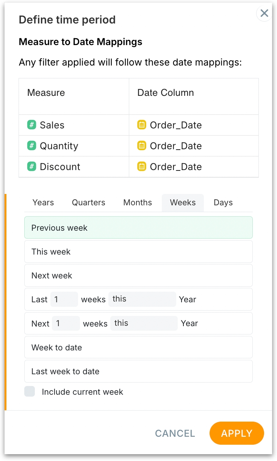
Task: Click the Last weeks number input field
Action: tap(64, 299)
